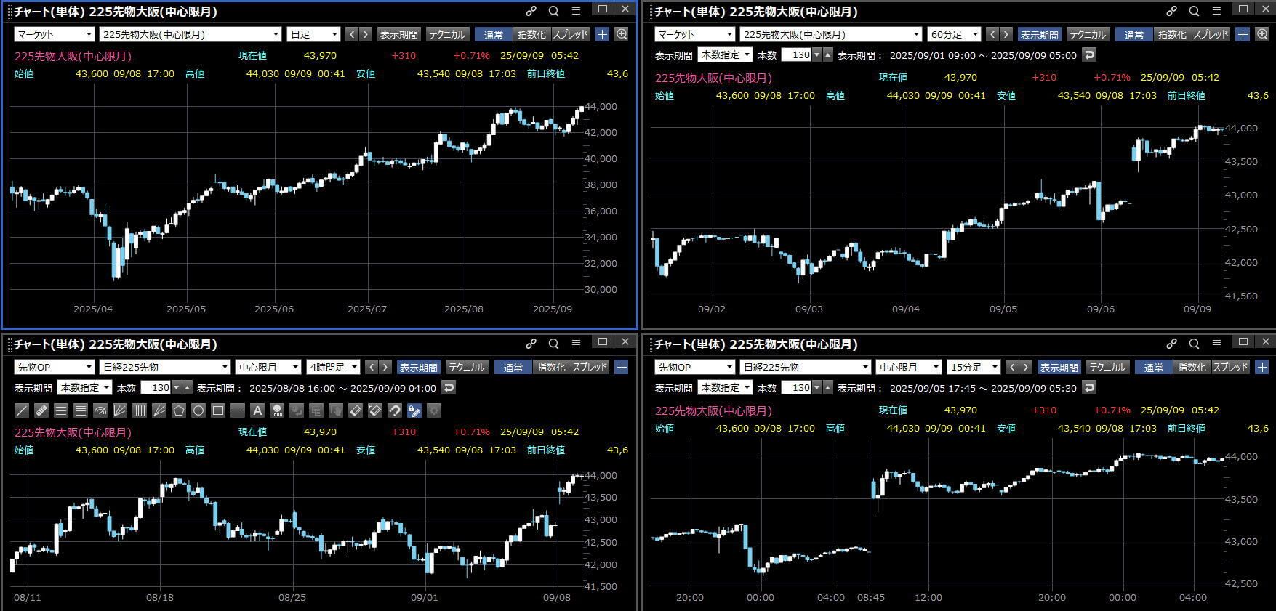This screenshot has width=1276, height=611.
Task: Choose the circle drawing tool
Action: [x=198, y=410]
